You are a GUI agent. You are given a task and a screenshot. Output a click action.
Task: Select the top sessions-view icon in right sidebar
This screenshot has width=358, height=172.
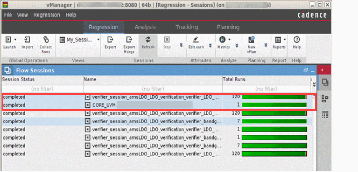(325, 82)
